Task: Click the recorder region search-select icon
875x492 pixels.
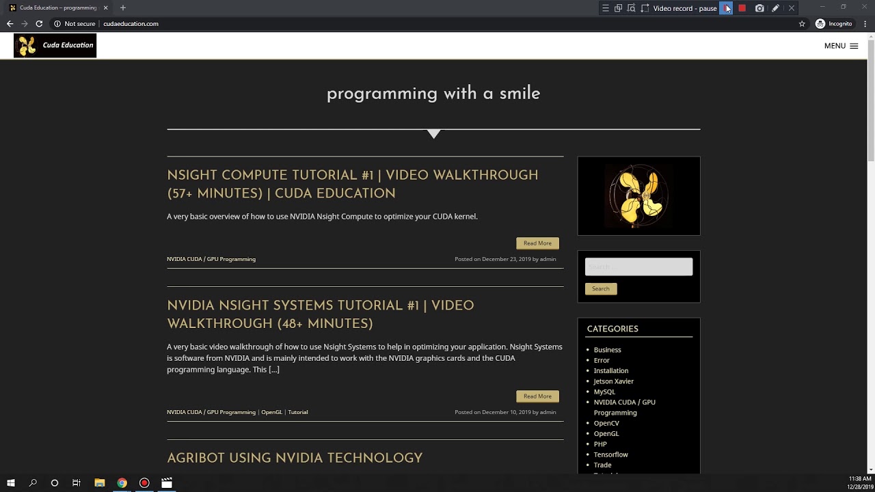Action: [631, 8]
